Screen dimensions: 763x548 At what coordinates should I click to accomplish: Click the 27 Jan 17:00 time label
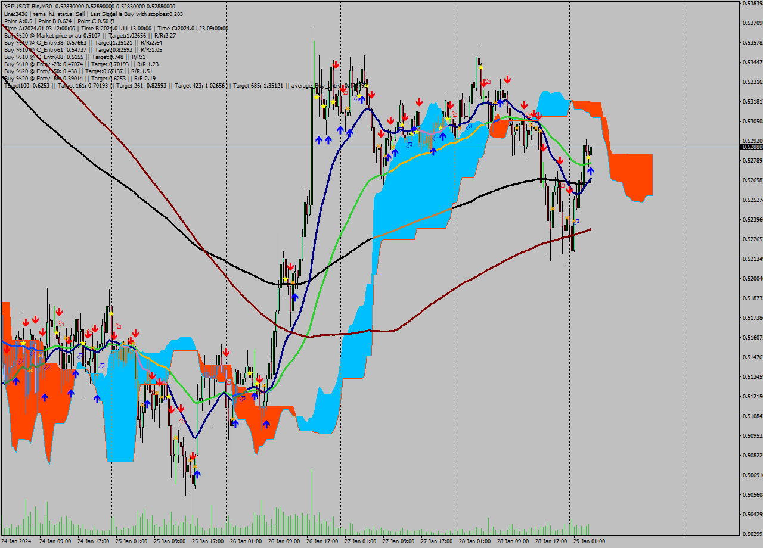point(436,541)
